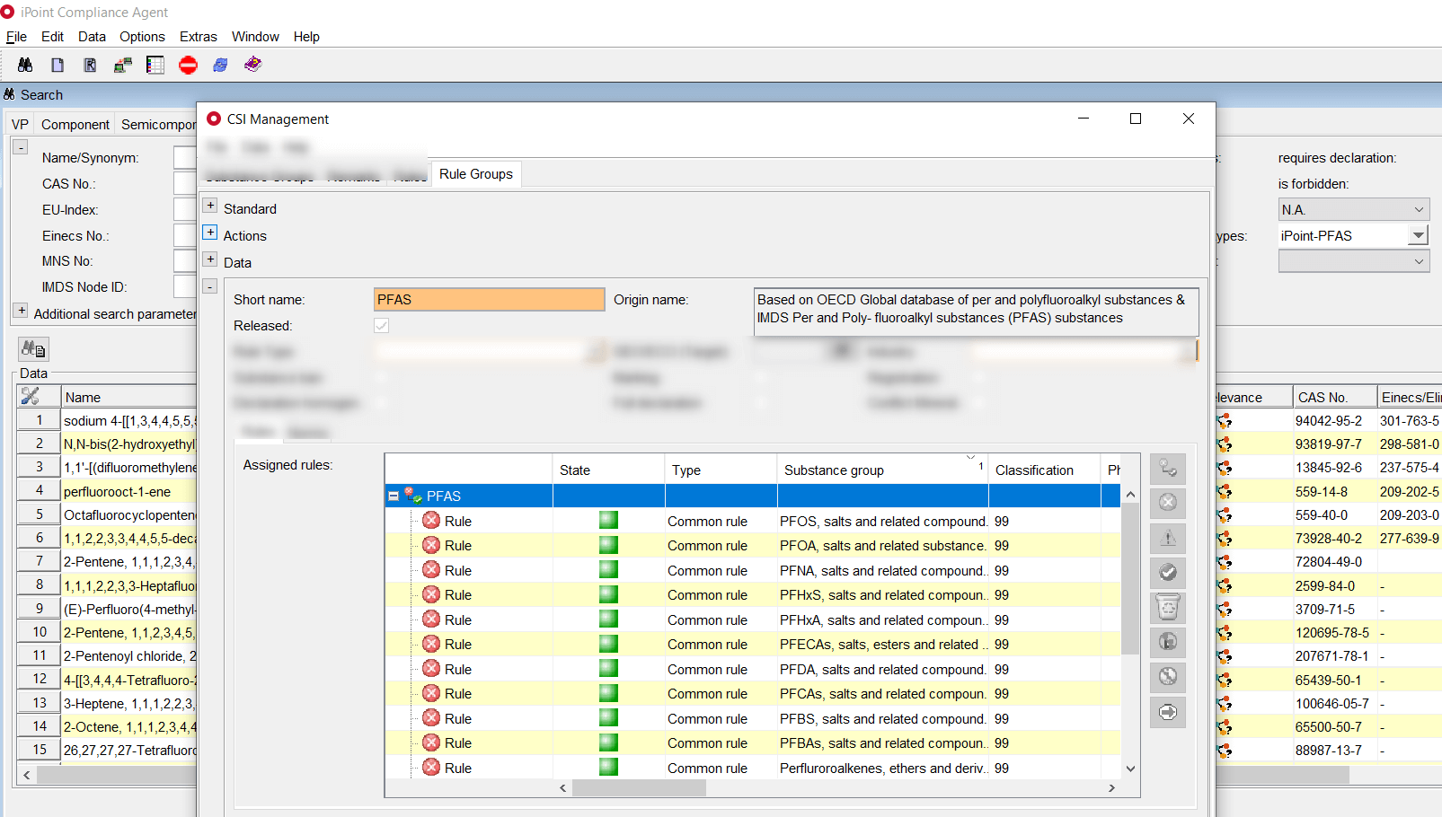1442x817 pixels.
Task: Expand the Standard section
Action: point(210,206)
